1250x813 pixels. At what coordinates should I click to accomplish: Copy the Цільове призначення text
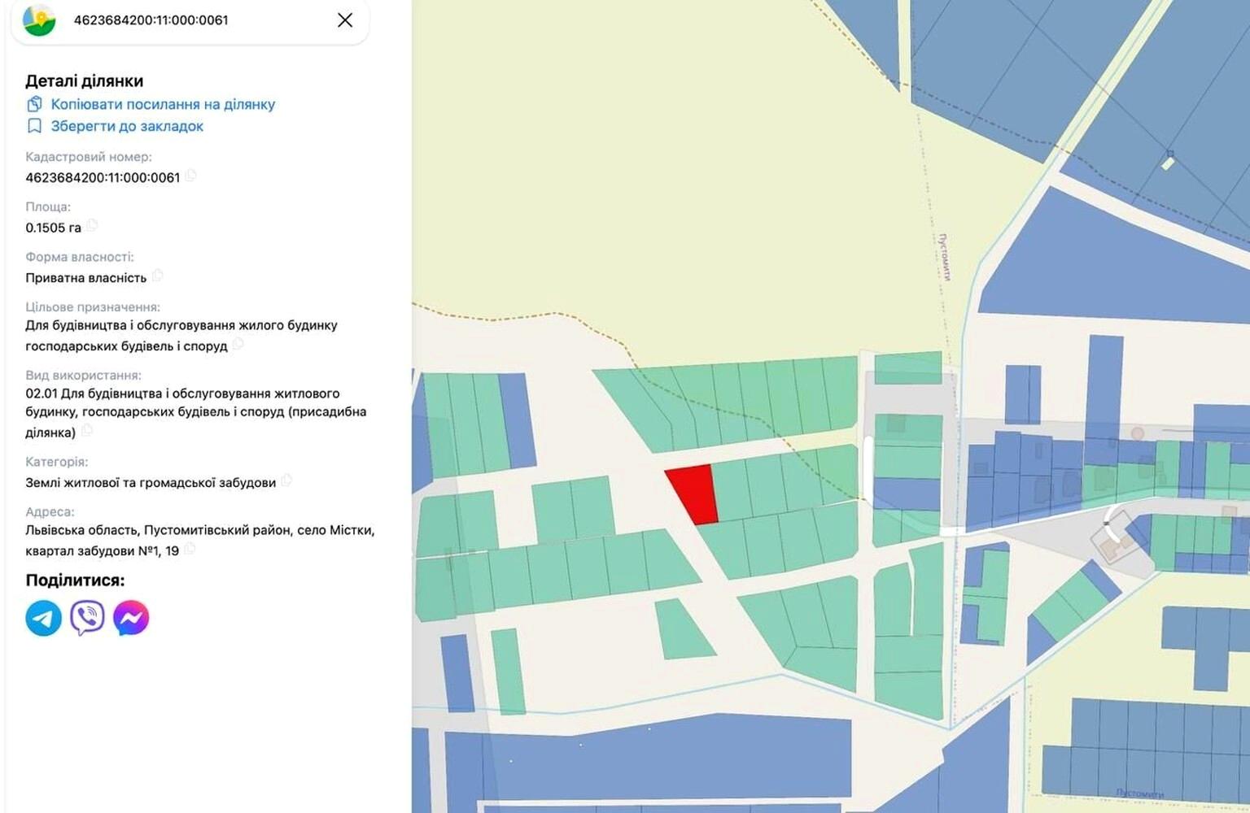point(238,345)
